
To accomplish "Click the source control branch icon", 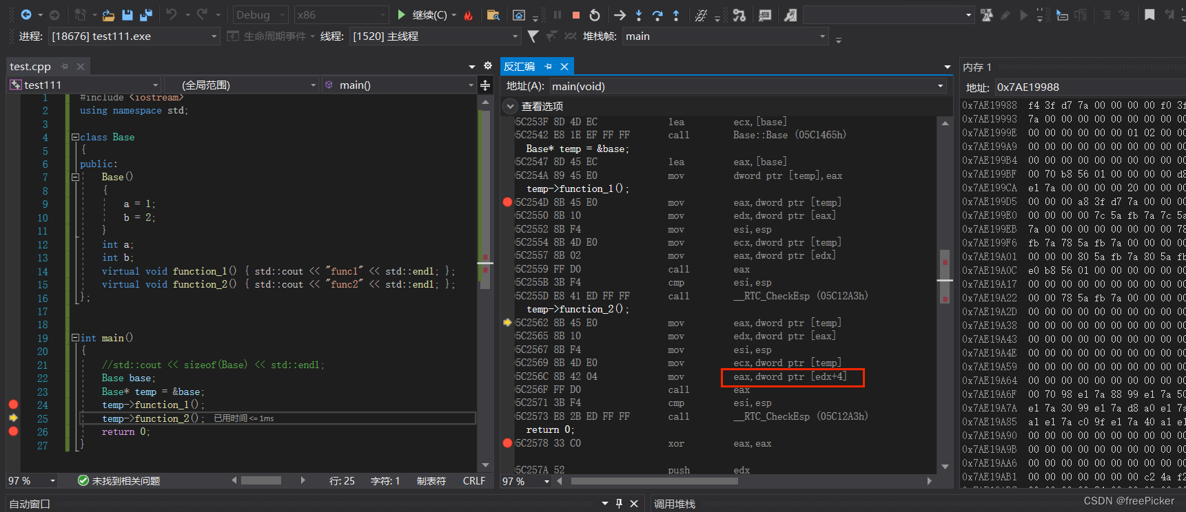I will coord(739,14).
